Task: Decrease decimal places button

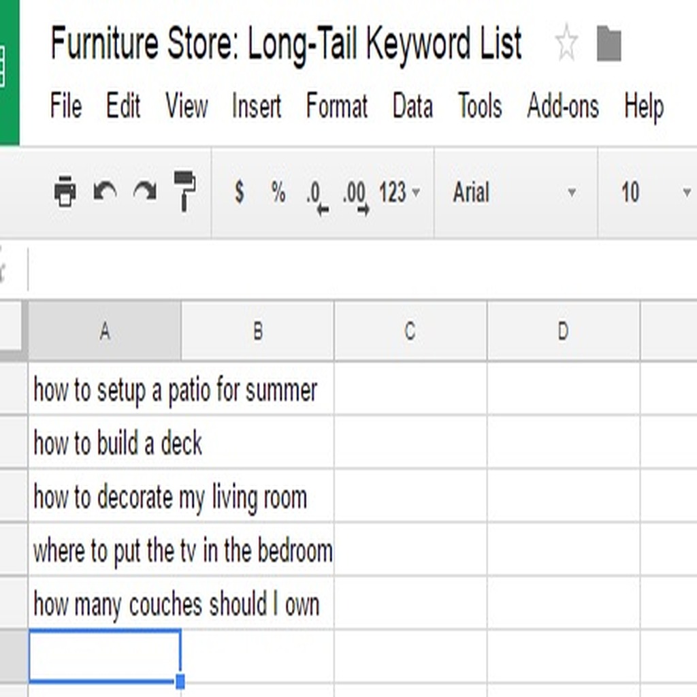Action: (x=317, y=197)
